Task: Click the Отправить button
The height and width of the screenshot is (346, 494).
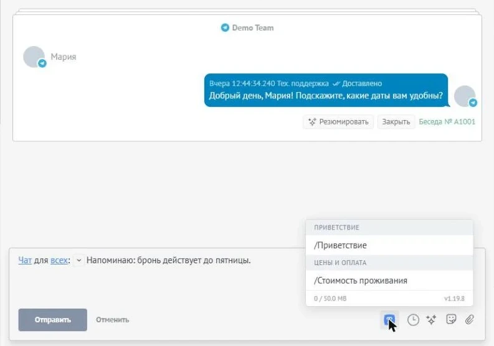Action: click(x=52, y=320)
